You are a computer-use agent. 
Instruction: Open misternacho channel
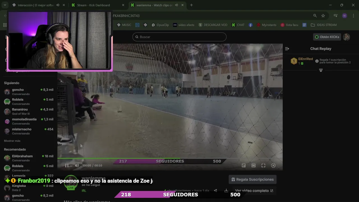tap(29, 131)
